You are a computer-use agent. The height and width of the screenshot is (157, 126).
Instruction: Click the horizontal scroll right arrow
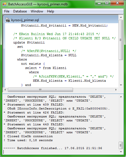[116, 90]
